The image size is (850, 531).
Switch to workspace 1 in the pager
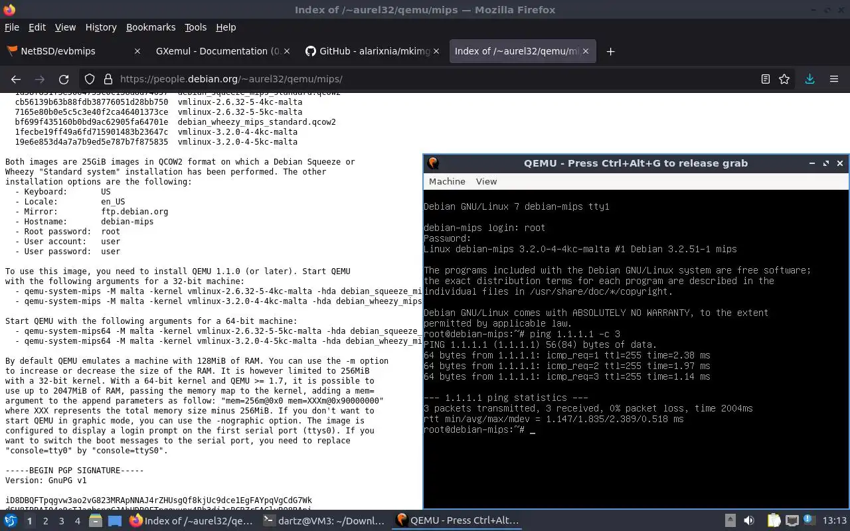[x=29, y=521]
